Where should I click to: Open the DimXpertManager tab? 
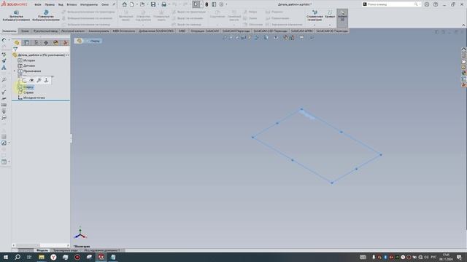[x=46, y=43]
